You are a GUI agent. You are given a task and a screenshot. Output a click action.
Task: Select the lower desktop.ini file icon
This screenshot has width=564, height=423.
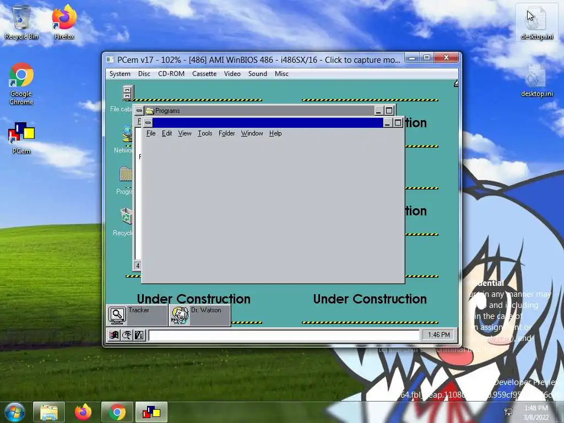(536, 80)
